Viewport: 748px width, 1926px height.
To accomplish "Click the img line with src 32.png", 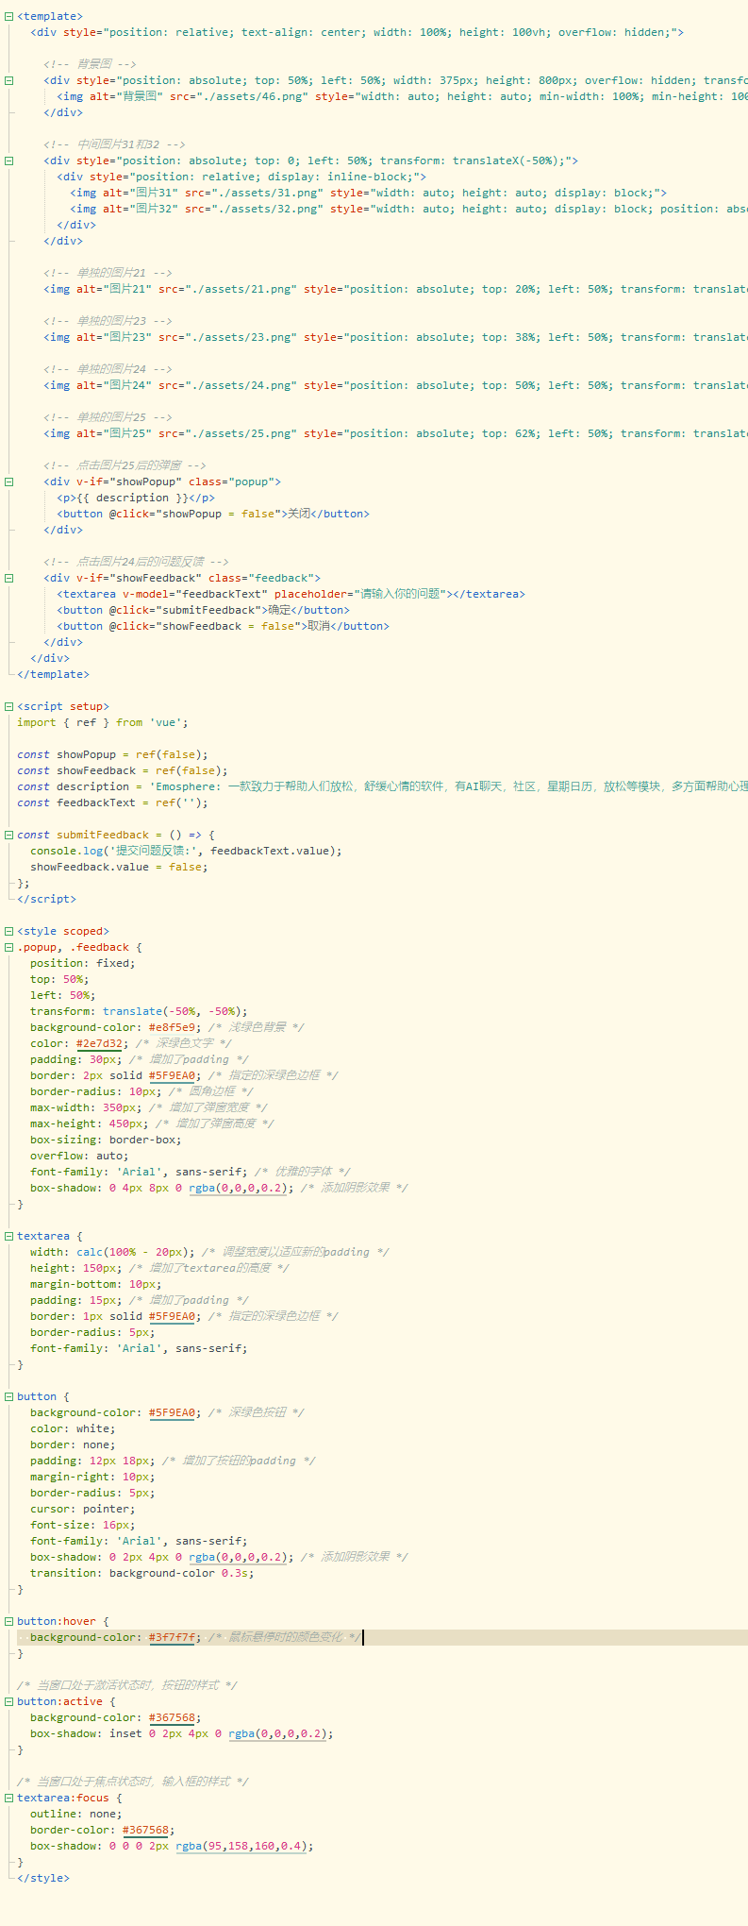I will tap(408, 209).
